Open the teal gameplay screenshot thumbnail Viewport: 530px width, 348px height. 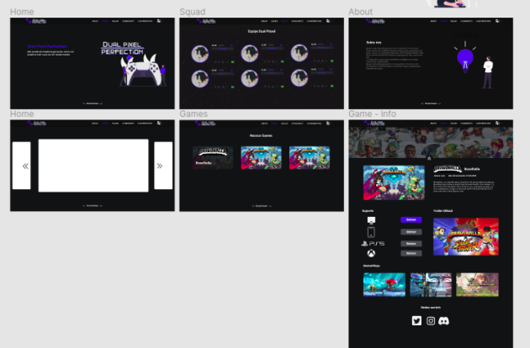(384, 285)
